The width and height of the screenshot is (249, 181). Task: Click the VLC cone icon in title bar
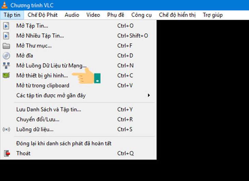(x=4, y=5)
